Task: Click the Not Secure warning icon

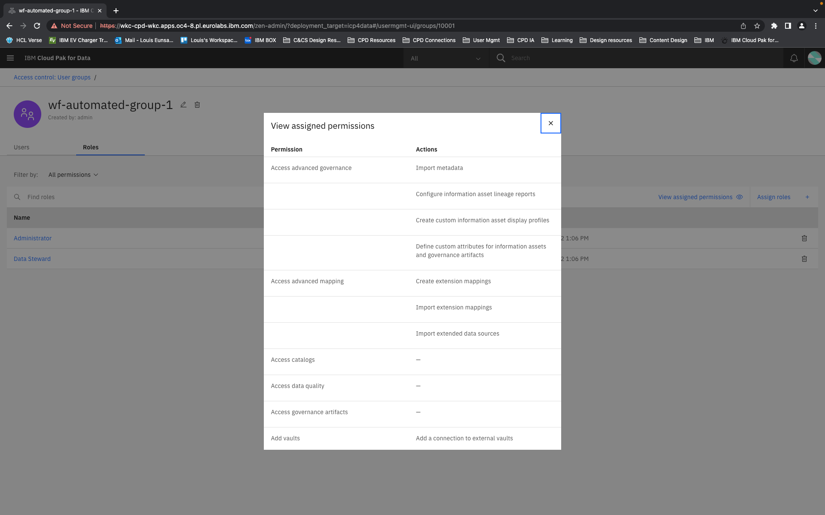Action: 54,26
